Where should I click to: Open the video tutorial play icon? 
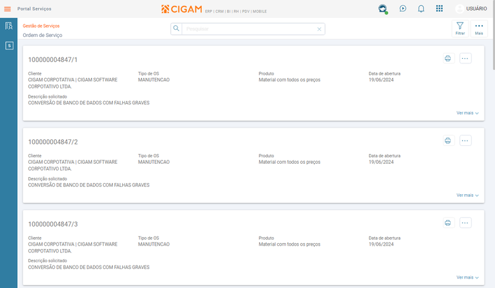[403, 9]
